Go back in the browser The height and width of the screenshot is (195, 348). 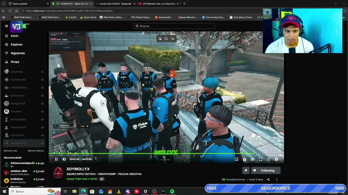(3, 11)
